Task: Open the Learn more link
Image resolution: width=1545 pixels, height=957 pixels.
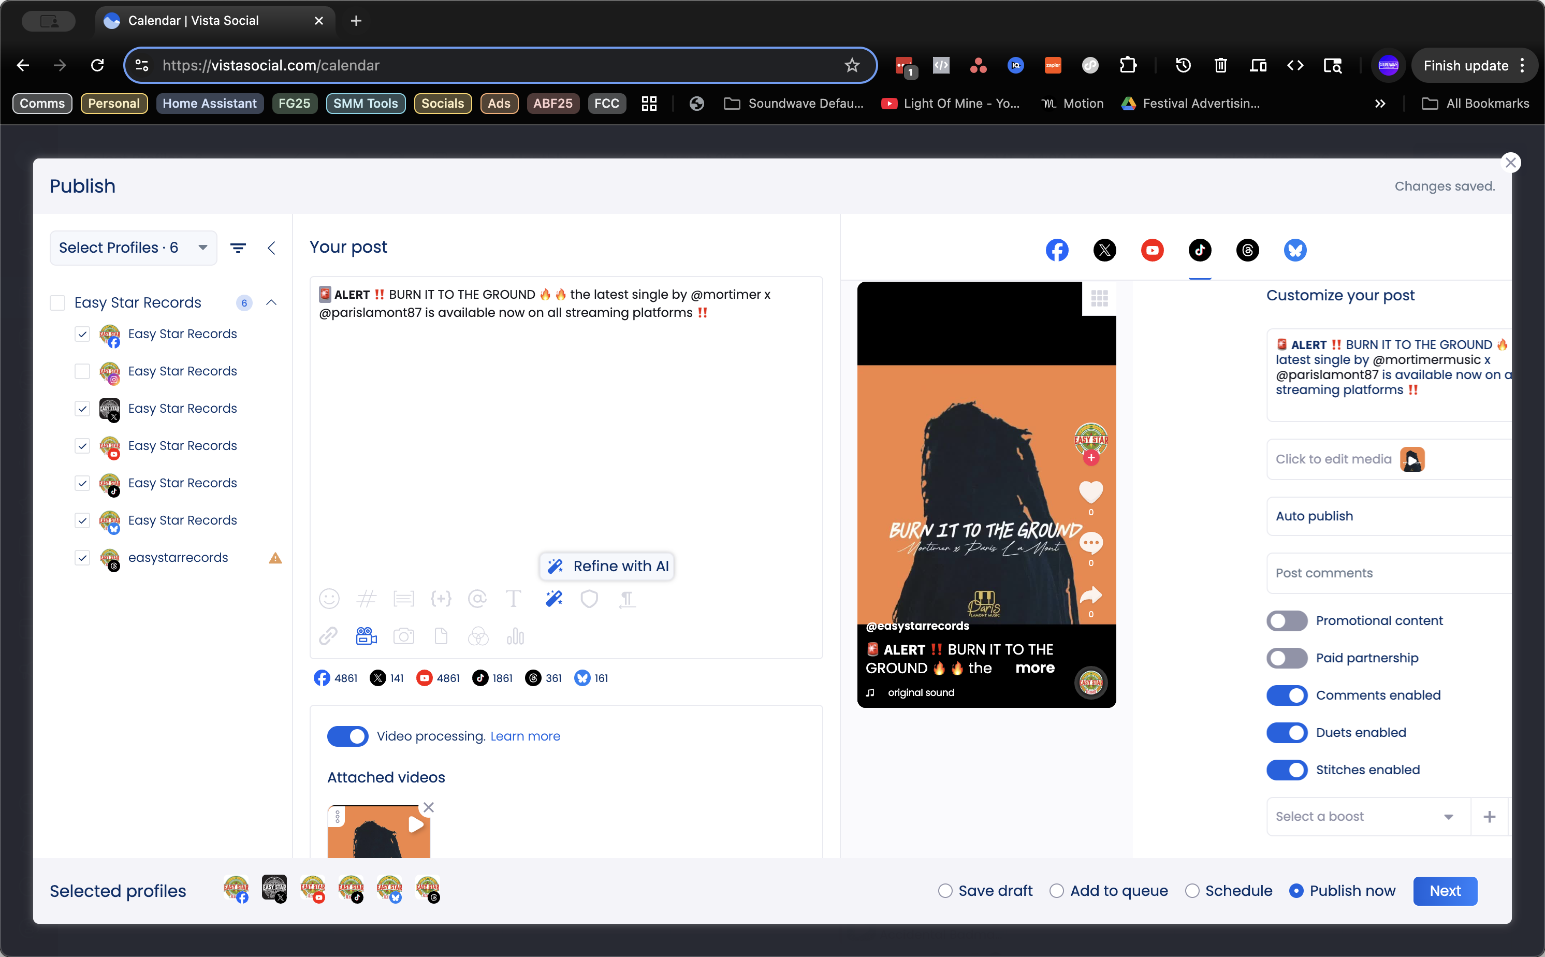Action: point(525,736)
